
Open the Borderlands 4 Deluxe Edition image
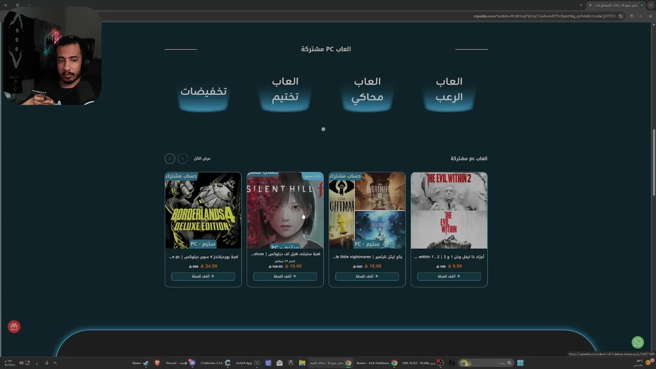click(x=203, y=211)
